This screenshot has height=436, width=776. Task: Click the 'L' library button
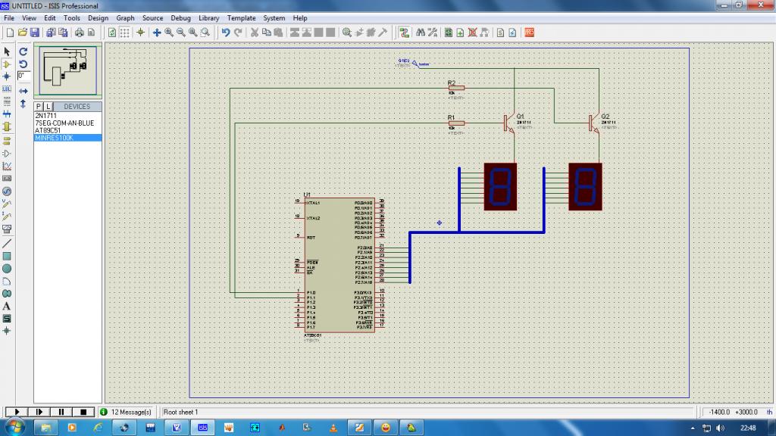49,107
